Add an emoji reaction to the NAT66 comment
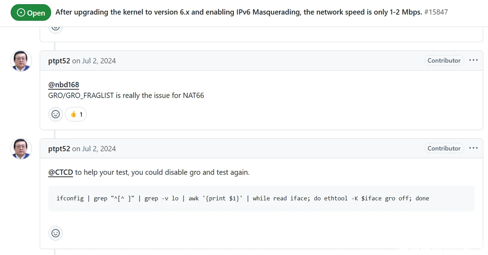This screenshot has width=488, height=255. tap(56, 114)
